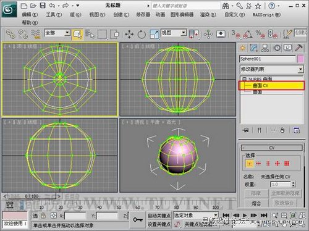Select the Select and Link chain tool
Screen dimensions: 309x231
(x=11, y=34)
